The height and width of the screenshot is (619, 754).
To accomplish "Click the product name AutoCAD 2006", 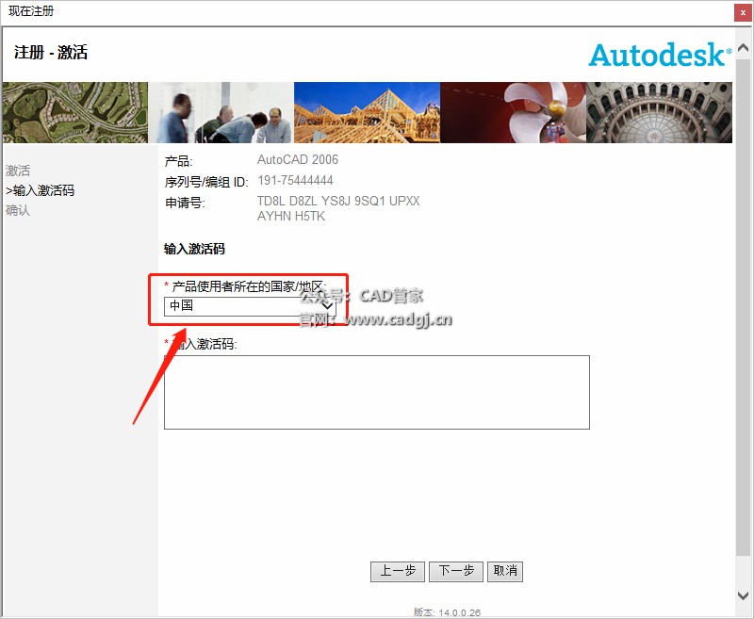I will click(298, 159).
